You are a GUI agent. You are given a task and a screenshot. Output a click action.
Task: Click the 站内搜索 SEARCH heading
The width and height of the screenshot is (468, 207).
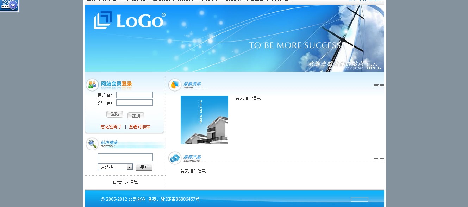point(109,144)
